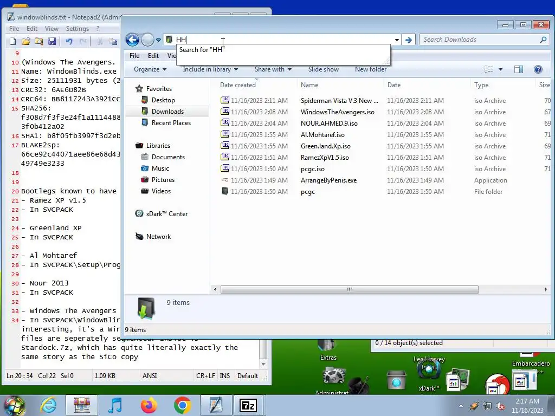Image resolution: width=555 pixels, height=416 pixels.
Task: Click New folder button
Action: coord(371,69)
